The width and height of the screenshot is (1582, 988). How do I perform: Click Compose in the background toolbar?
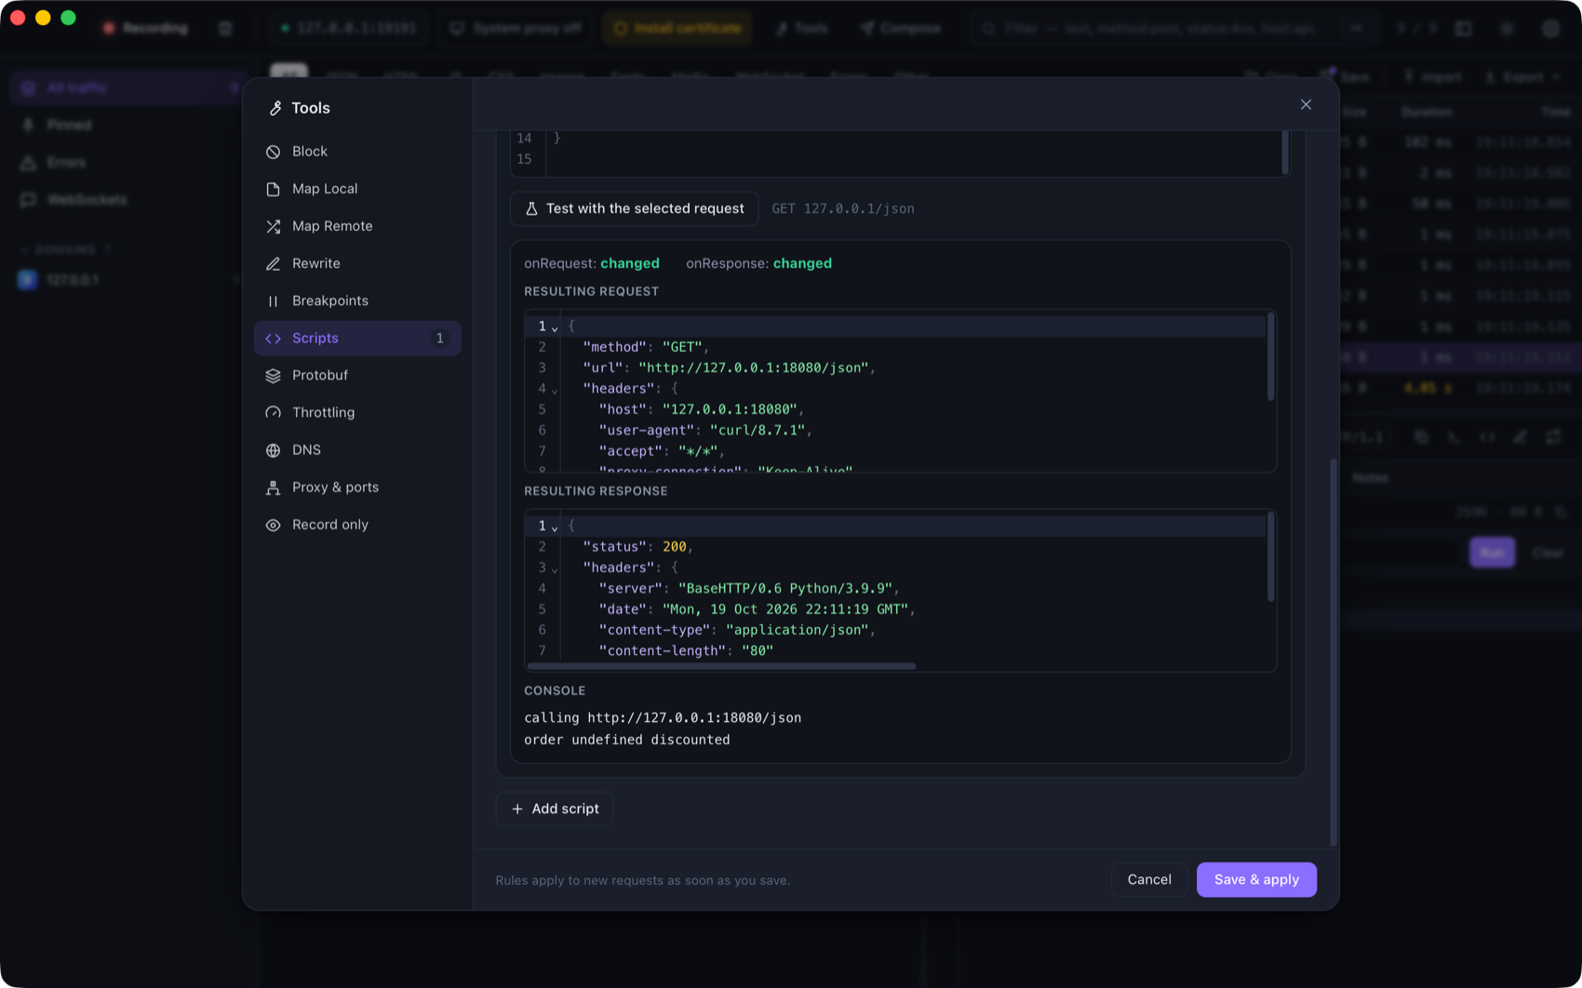[x=901, y=28]
